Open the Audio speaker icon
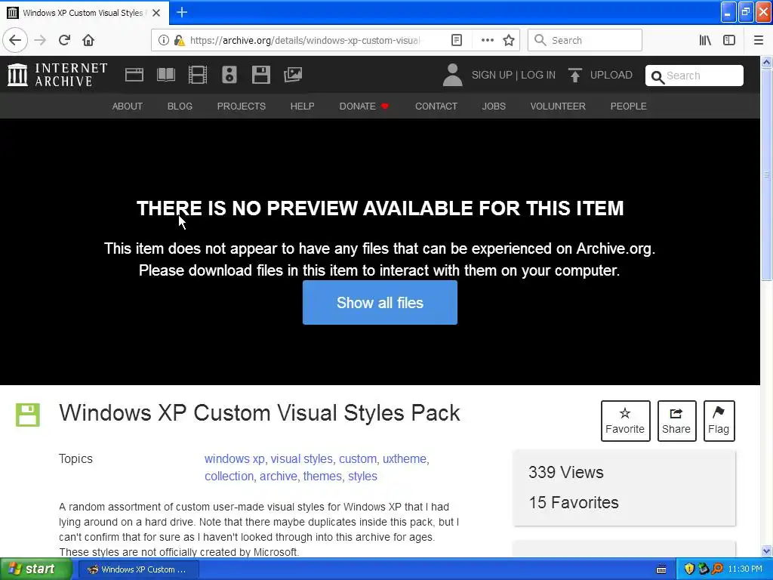The image size is (773, 580). click(229, 75)
